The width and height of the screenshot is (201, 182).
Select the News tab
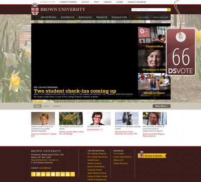[x=37, y=106]
